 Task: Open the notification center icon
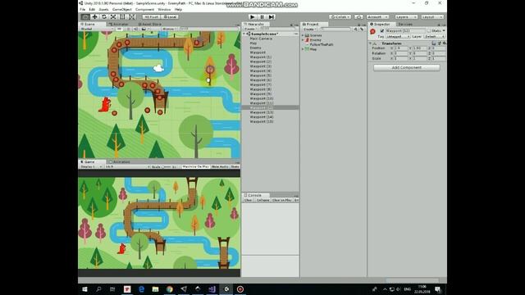click(438, 289)
